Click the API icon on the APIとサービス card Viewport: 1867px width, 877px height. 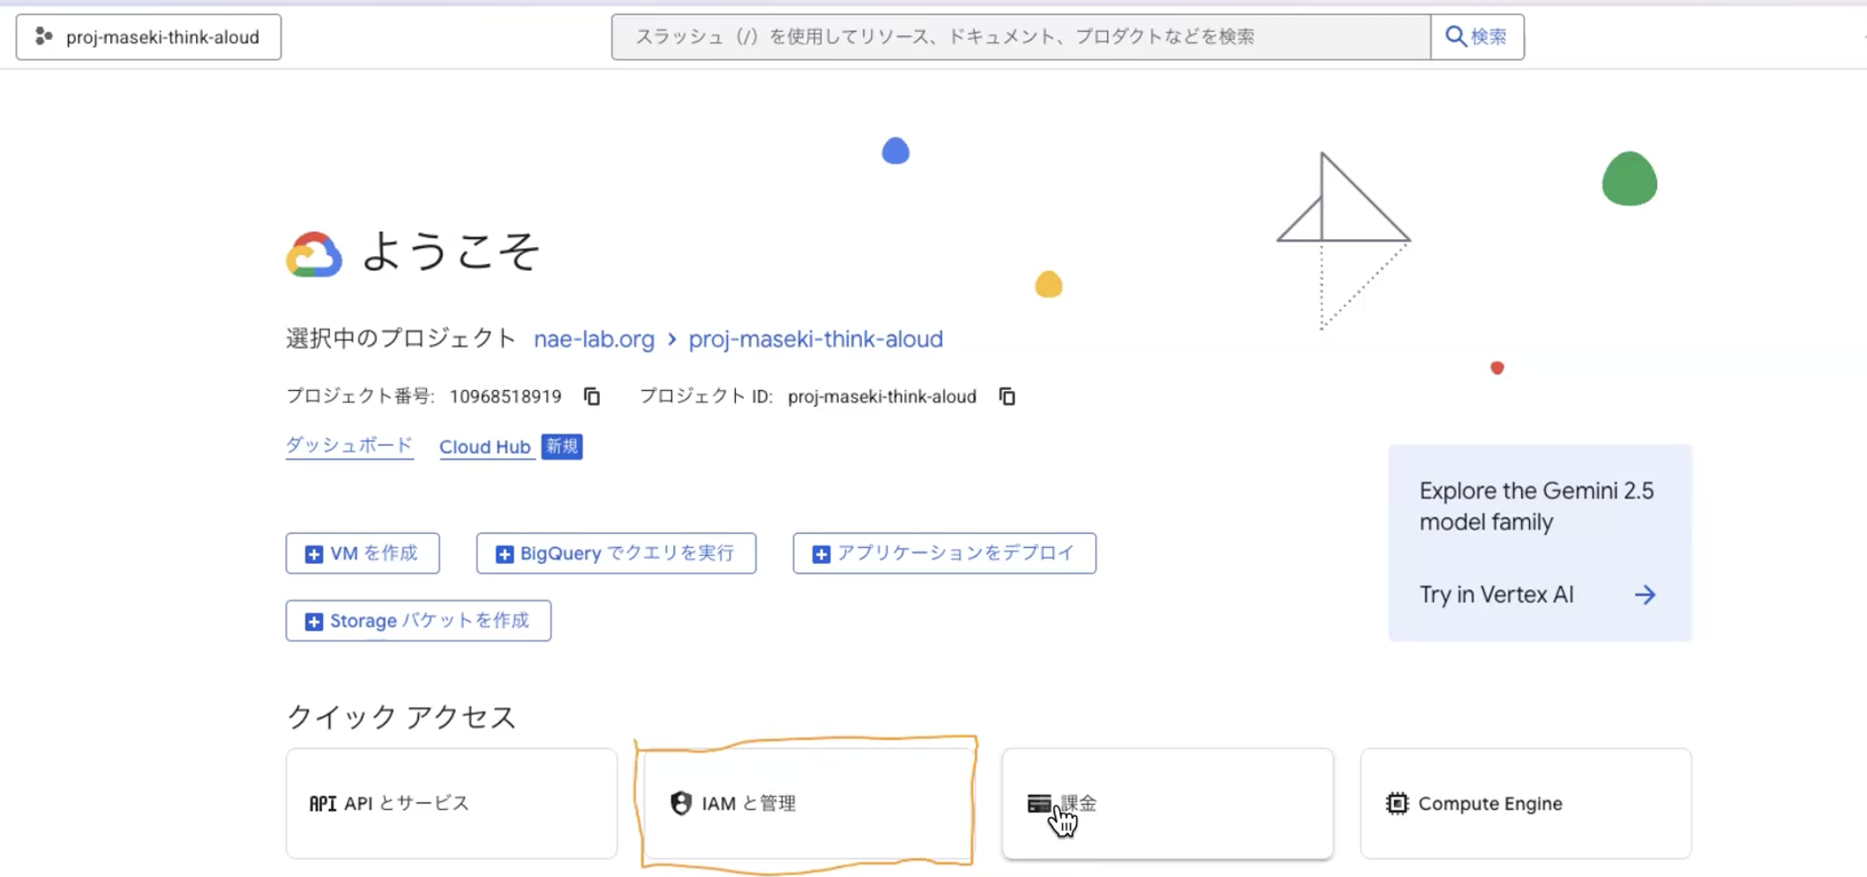tap(322, 803)
